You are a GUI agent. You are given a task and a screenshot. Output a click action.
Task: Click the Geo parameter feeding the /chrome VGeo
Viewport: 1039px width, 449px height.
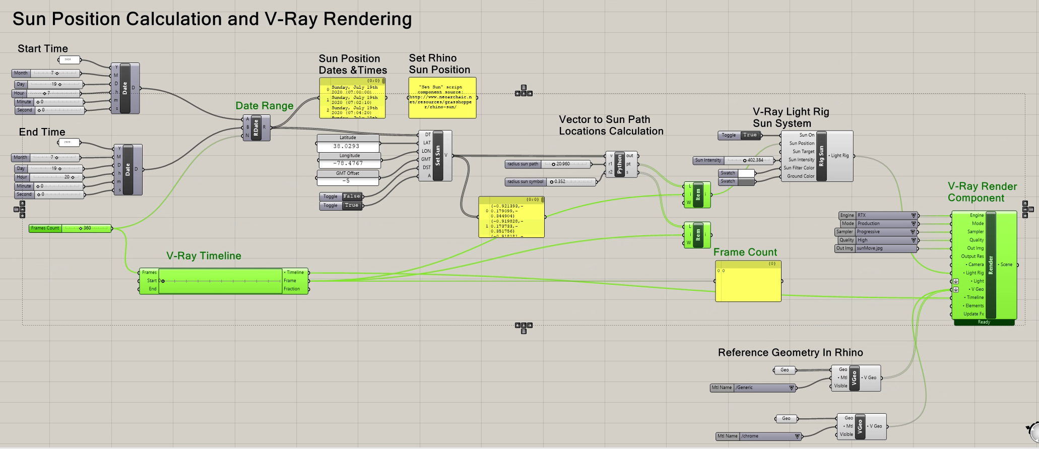pos(786,419)
